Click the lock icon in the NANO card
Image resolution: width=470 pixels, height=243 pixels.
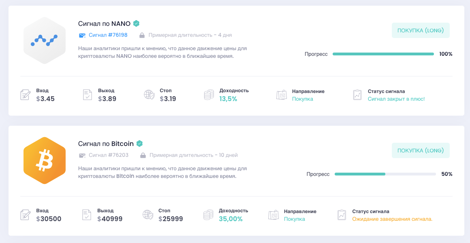point(142,35)
